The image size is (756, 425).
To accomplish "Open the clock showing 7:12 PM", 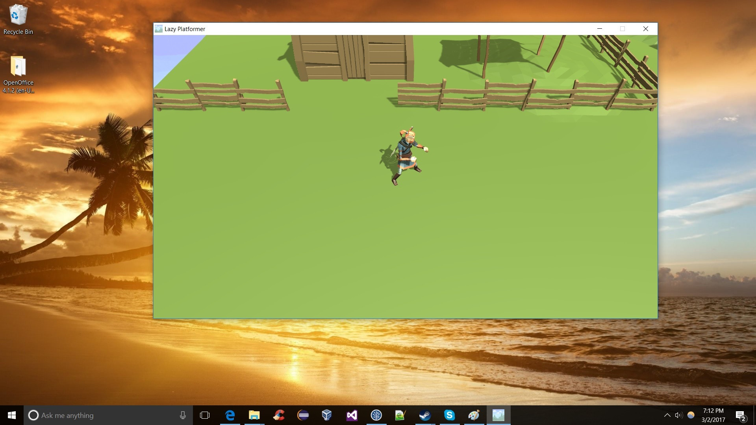I will tap(713, 415).
